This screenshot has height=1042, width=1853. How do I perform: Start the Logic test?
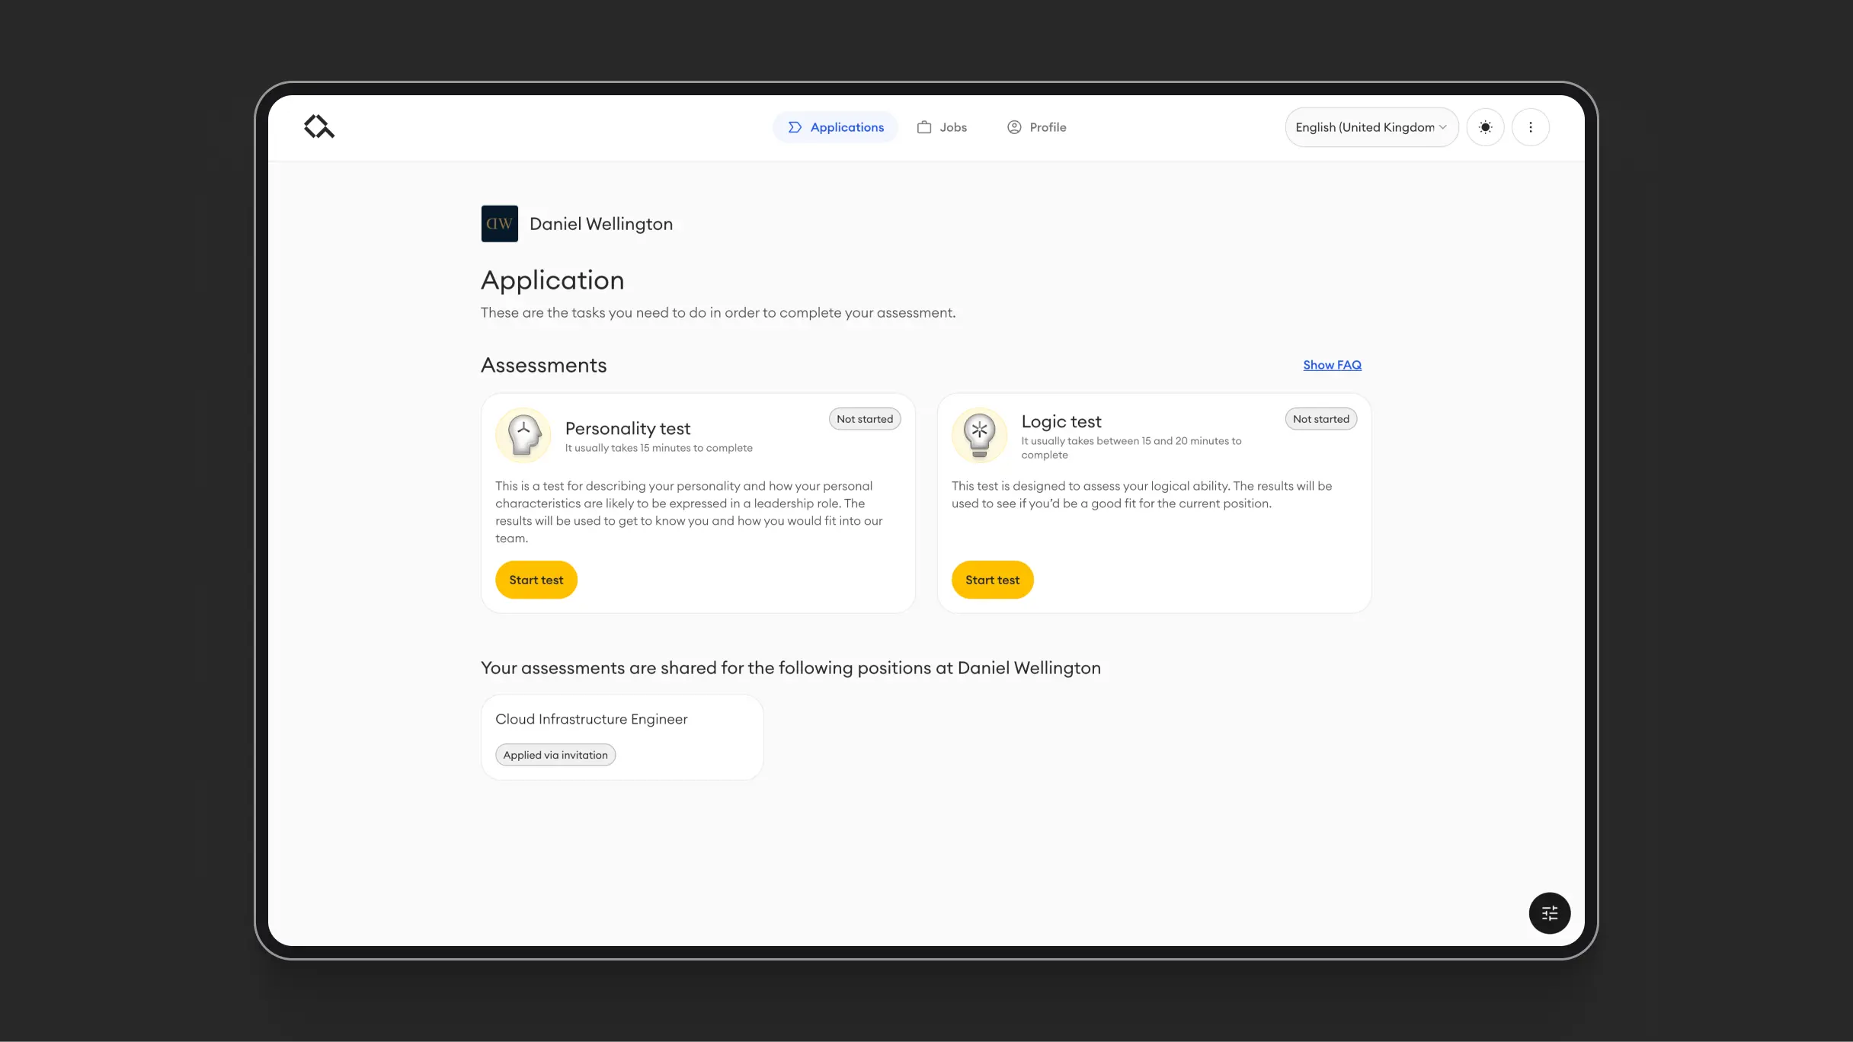tap(992, 580)
